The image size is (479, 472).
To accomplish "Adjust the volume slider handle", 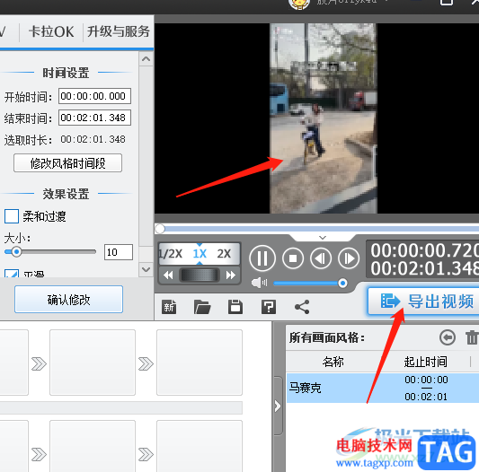I will click(342, 284).
